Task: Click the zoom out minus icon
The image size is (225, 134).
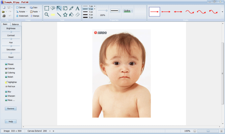Action: pyautogui.click(x=194, y=131)
